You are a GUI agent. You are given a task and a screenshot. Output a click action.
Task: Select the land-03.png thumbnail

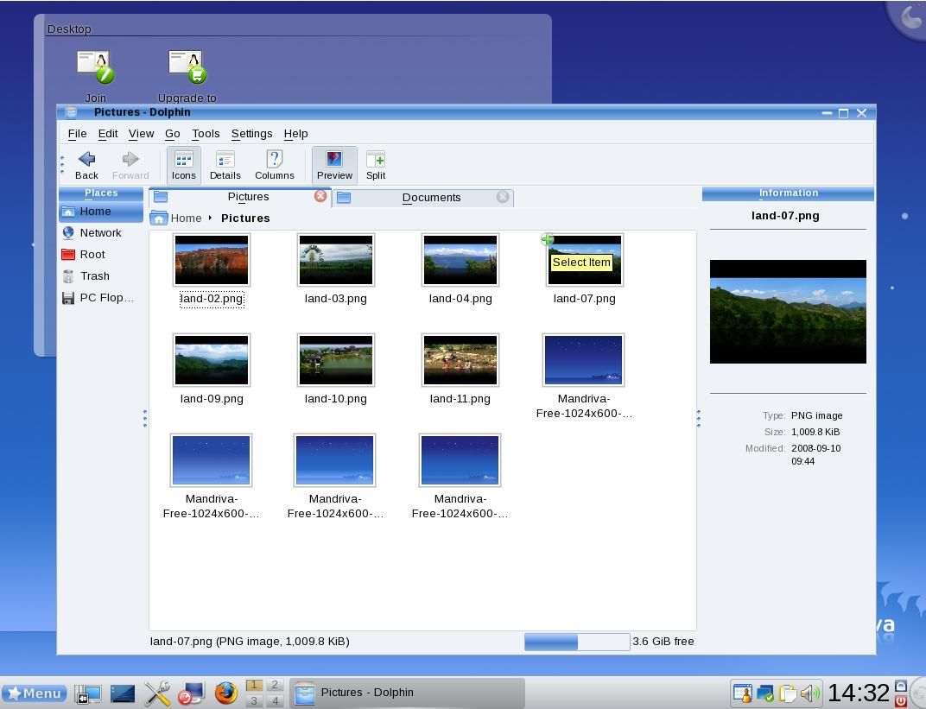(335, 260)
